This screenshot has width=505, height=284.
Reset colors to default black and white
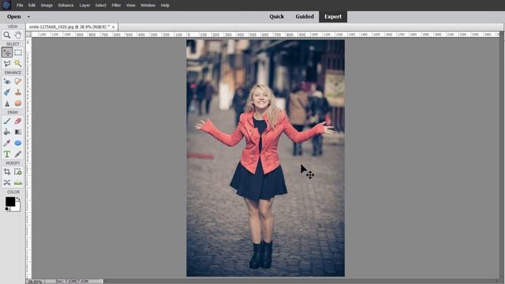pyautogui.click(x=7, y=209)
